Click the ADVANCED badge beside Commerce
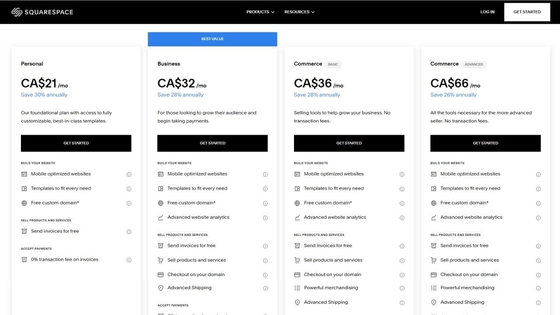The height and width of the screenshot is (315, 560). click(x=474, y=64)
